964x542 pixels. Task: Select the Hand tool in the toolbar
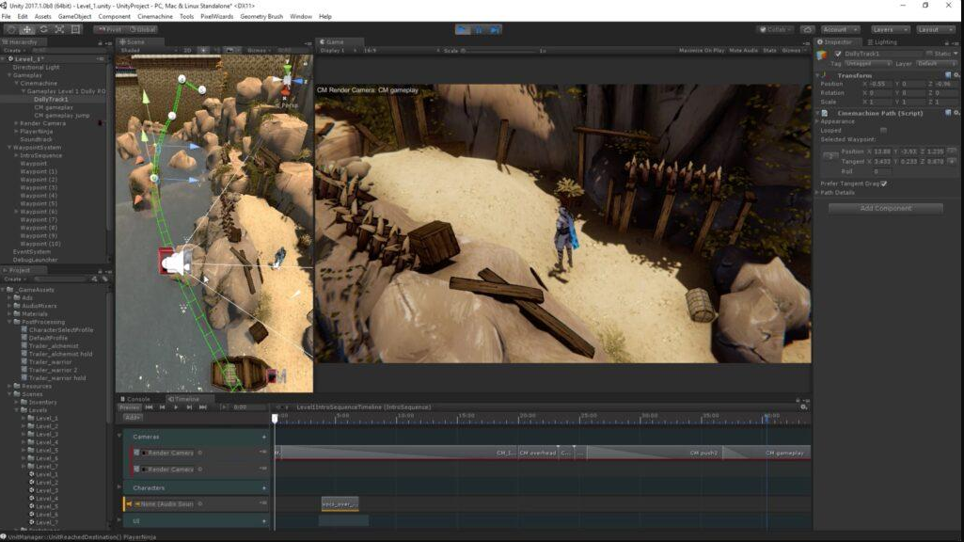point(11,29)
